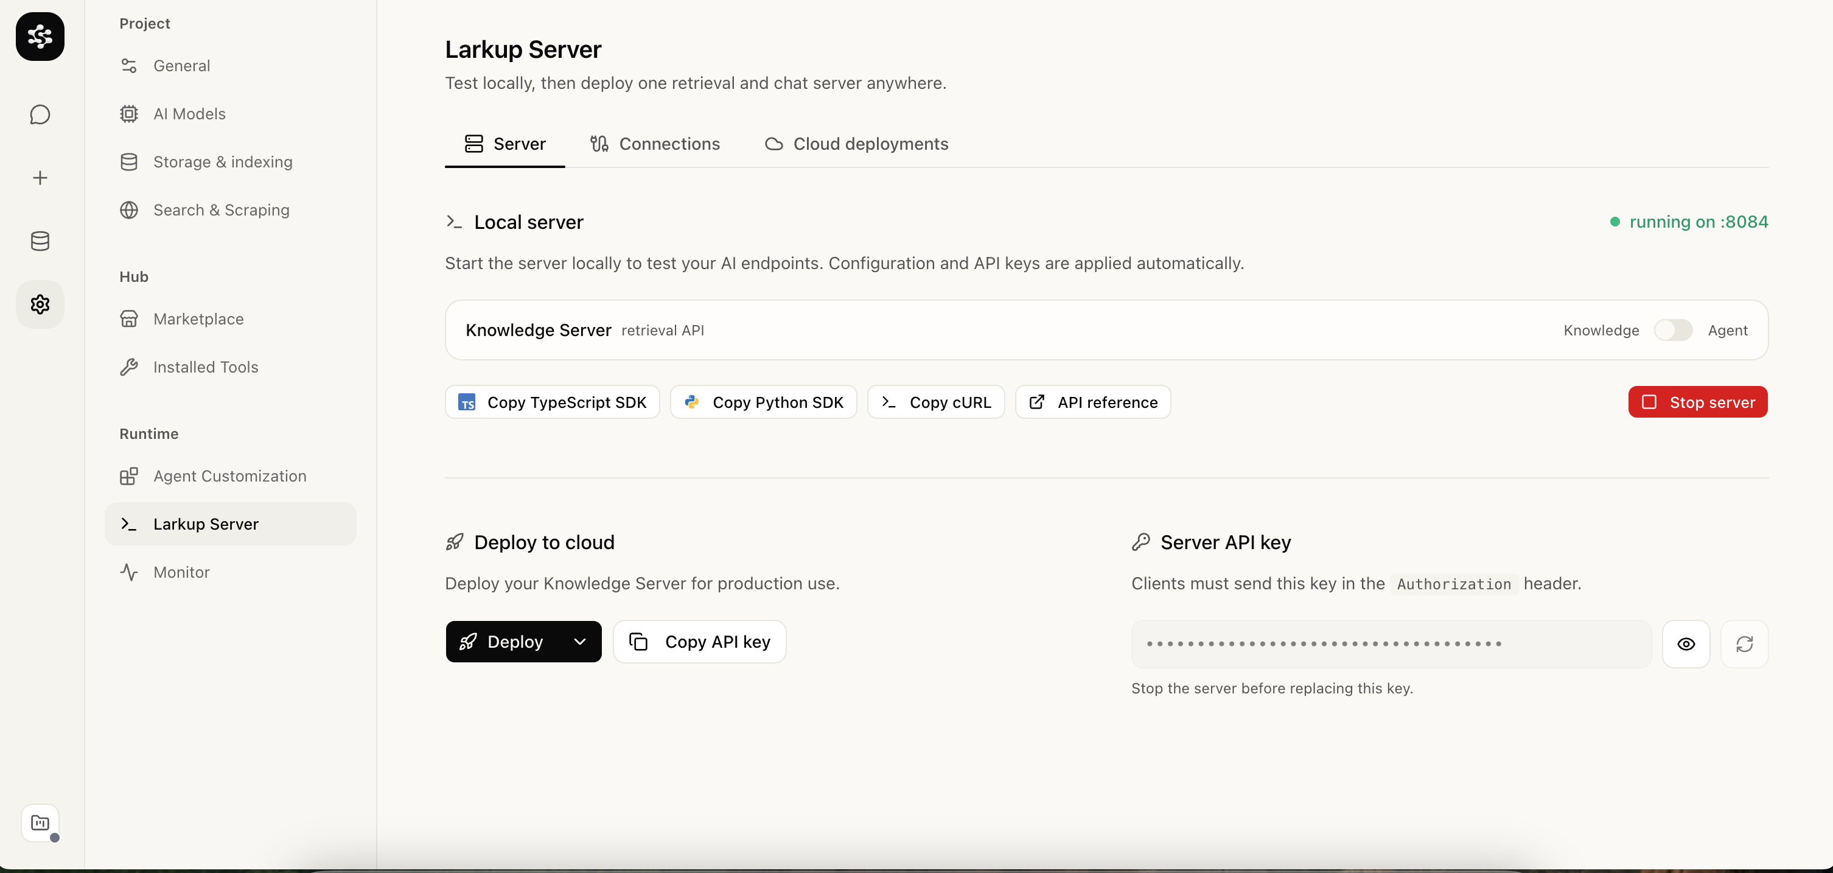The image size is (1833, 873).
Task: Copy the Python SDK snippet
Action: (764, 402)
